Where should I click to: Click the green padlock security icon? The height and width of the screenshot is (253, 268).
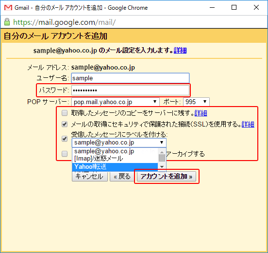tap(7, 22)
